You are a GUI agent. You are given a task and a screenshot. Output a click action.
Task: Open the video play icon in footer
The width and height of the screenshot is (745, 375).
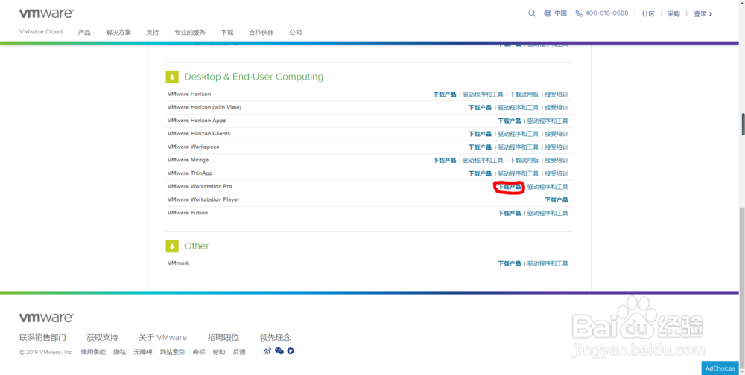tap(291, 351)
